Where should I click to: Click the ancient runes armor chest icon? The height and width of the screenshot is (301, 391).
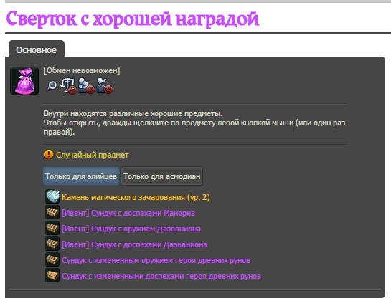(52, 275)
